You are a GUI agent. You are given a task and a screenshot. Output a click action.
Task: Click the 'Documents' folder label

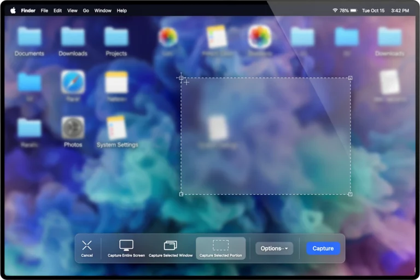point(30,54)
